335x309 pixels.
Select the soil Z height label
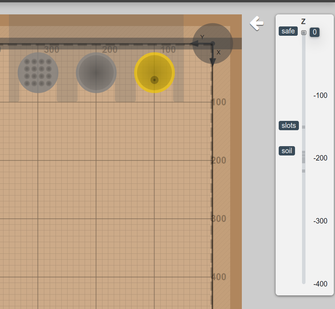[x=287, y=151]
